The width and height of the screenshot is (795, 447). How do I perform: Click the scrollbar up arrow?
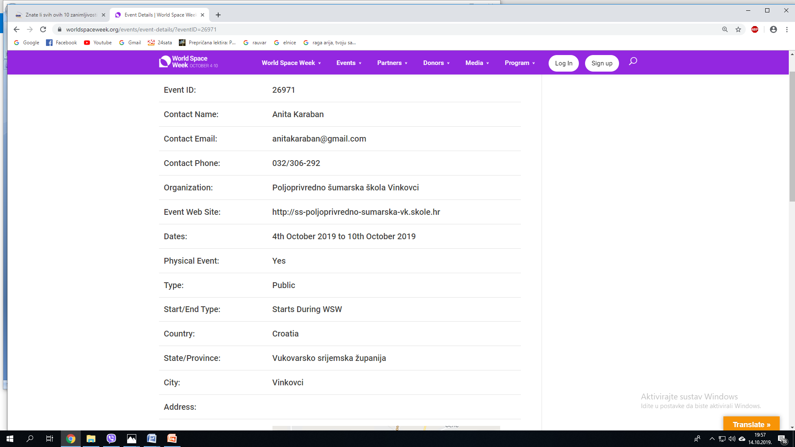point(792,54)
